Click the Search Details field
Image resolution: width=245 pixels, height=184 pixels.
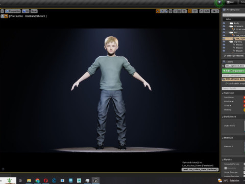[x=233, y=88]
